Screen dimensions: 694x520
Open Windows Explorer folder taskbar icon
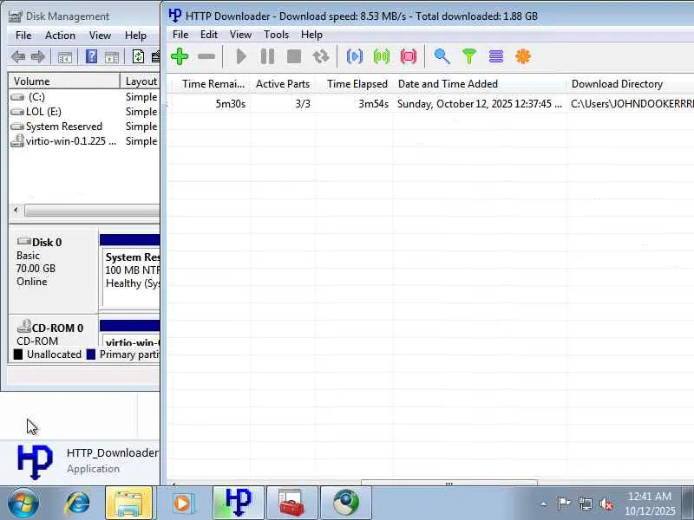click(128, 503)
